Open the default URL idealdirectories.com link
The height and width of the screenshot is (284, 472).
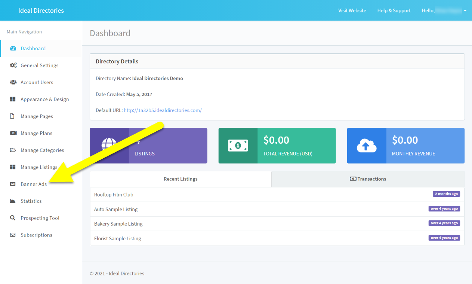163,110
